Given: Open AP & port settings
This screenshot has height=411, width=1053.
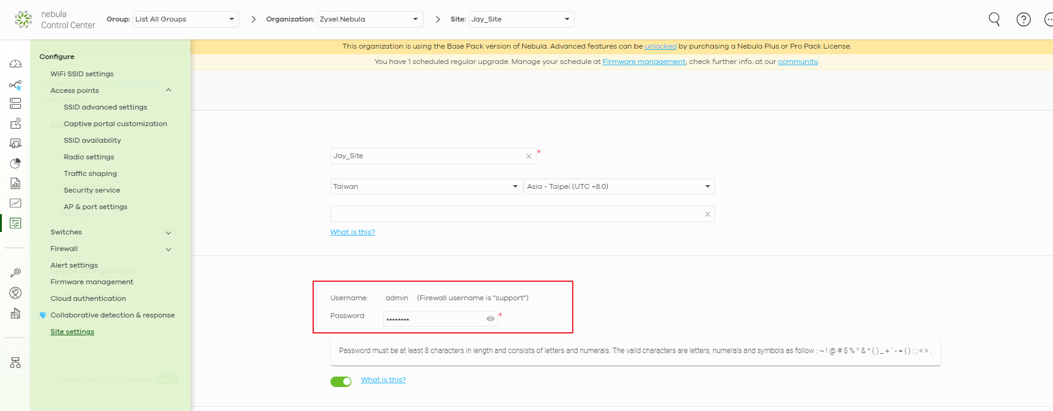Looking at the screenshot, I should (96, 207).
